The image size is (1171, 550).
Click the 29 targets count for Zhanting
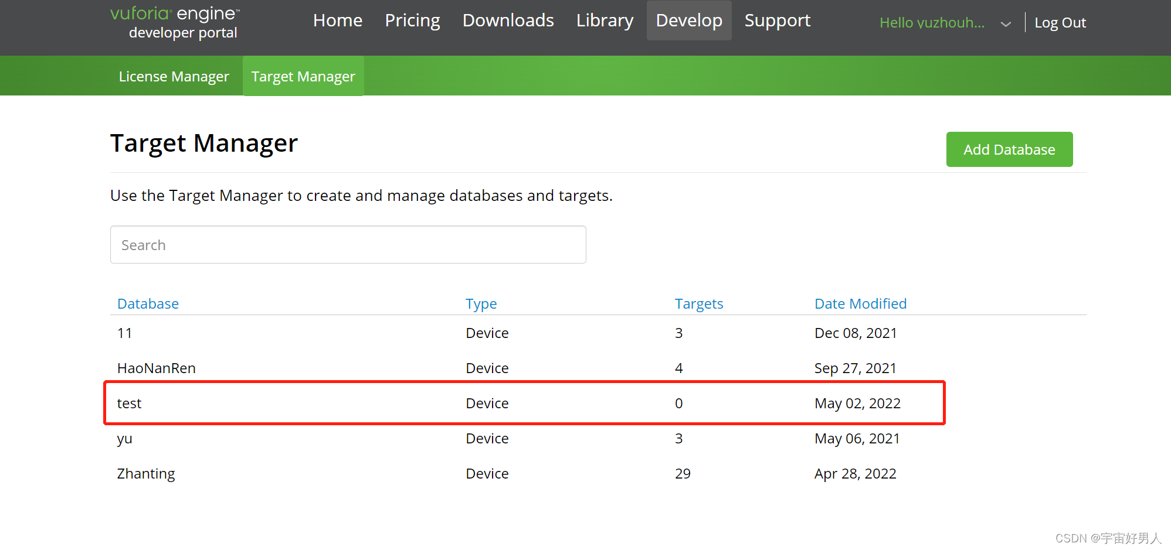pyautogui.click(x=683, y=474)
